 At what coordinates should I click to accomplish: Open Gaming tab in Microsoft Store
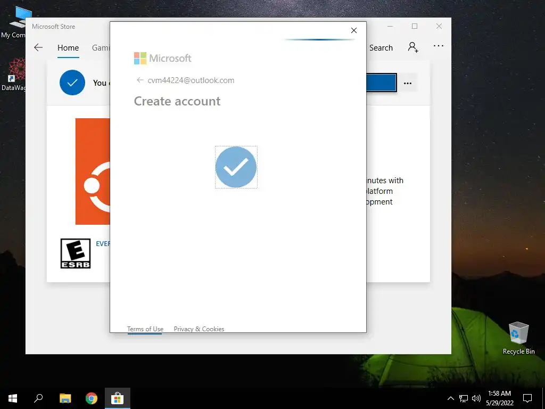101,48
